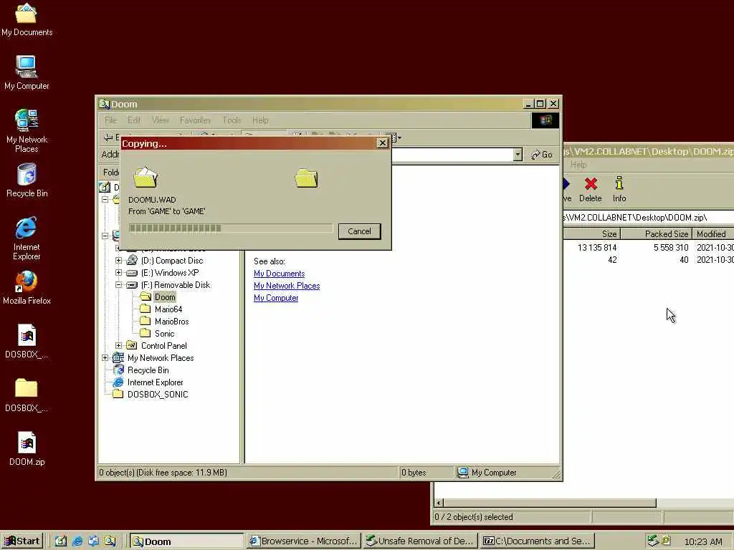Sort by the Modified column in 7-Zip
The width and height of the screenshot is (734, 550).
tap(712, 234)
